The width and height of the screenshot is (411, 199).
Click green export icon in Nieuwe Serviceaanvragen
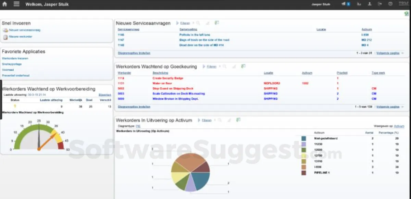pos(217,23)
